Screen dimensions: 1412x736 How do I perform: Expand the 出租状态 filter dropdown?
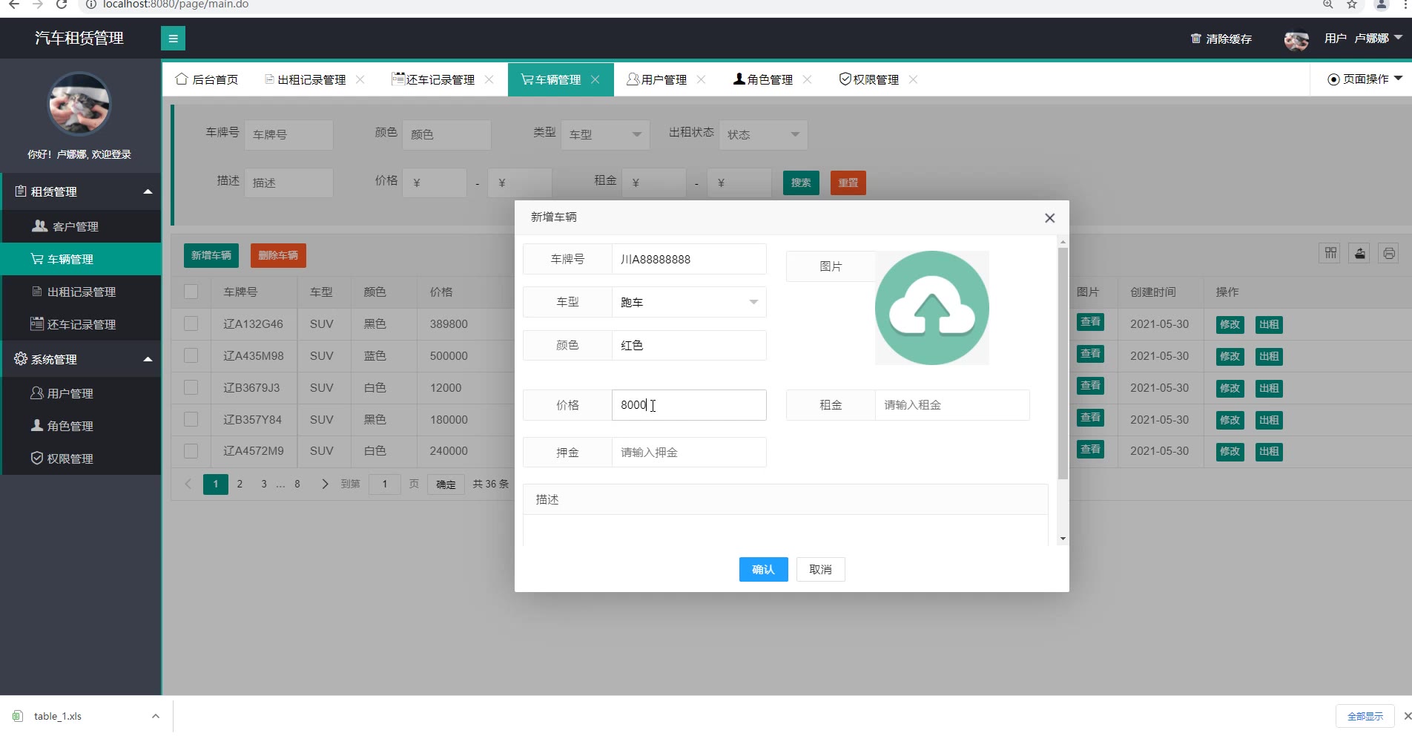coord(762,135)
